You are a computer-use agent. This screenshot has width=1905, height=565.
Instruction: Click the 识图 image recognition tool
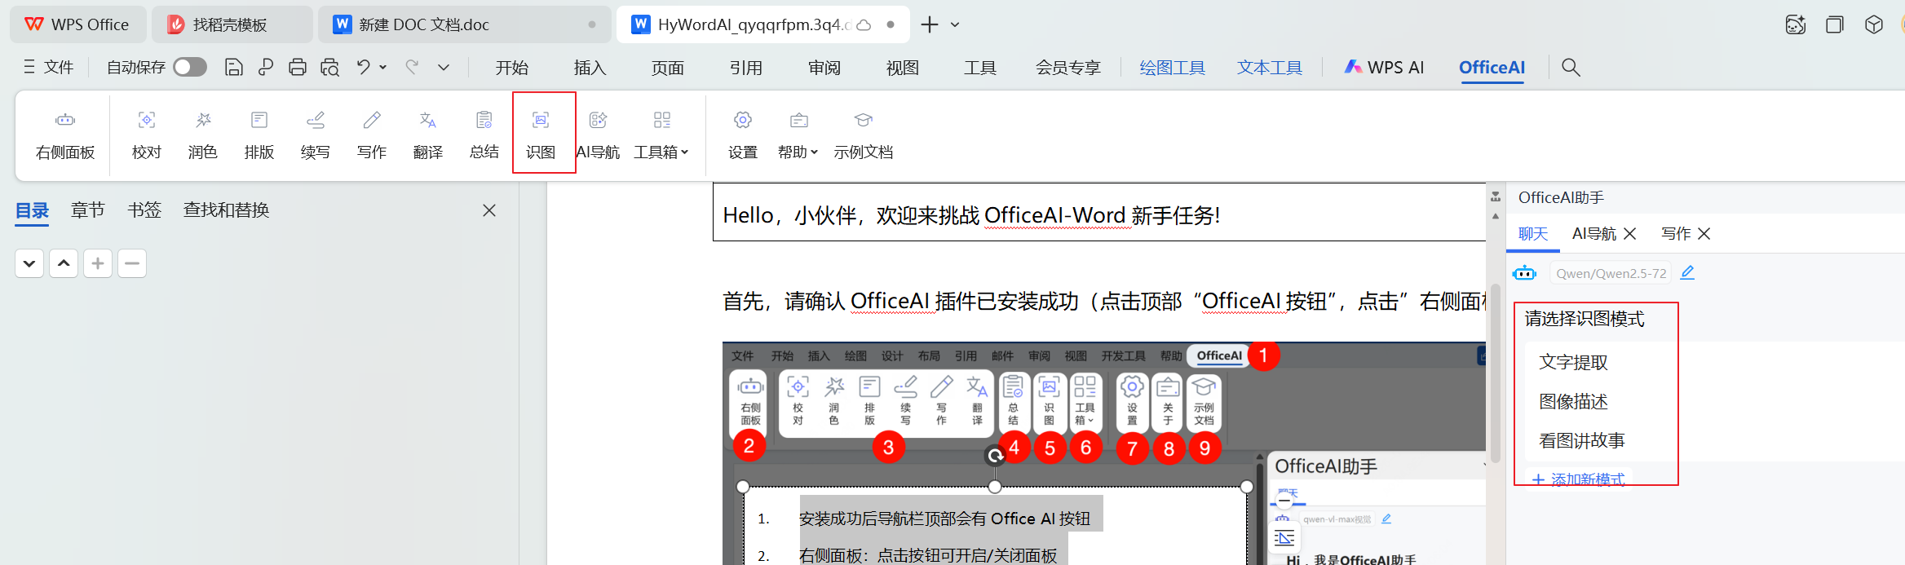coord(541,135)
